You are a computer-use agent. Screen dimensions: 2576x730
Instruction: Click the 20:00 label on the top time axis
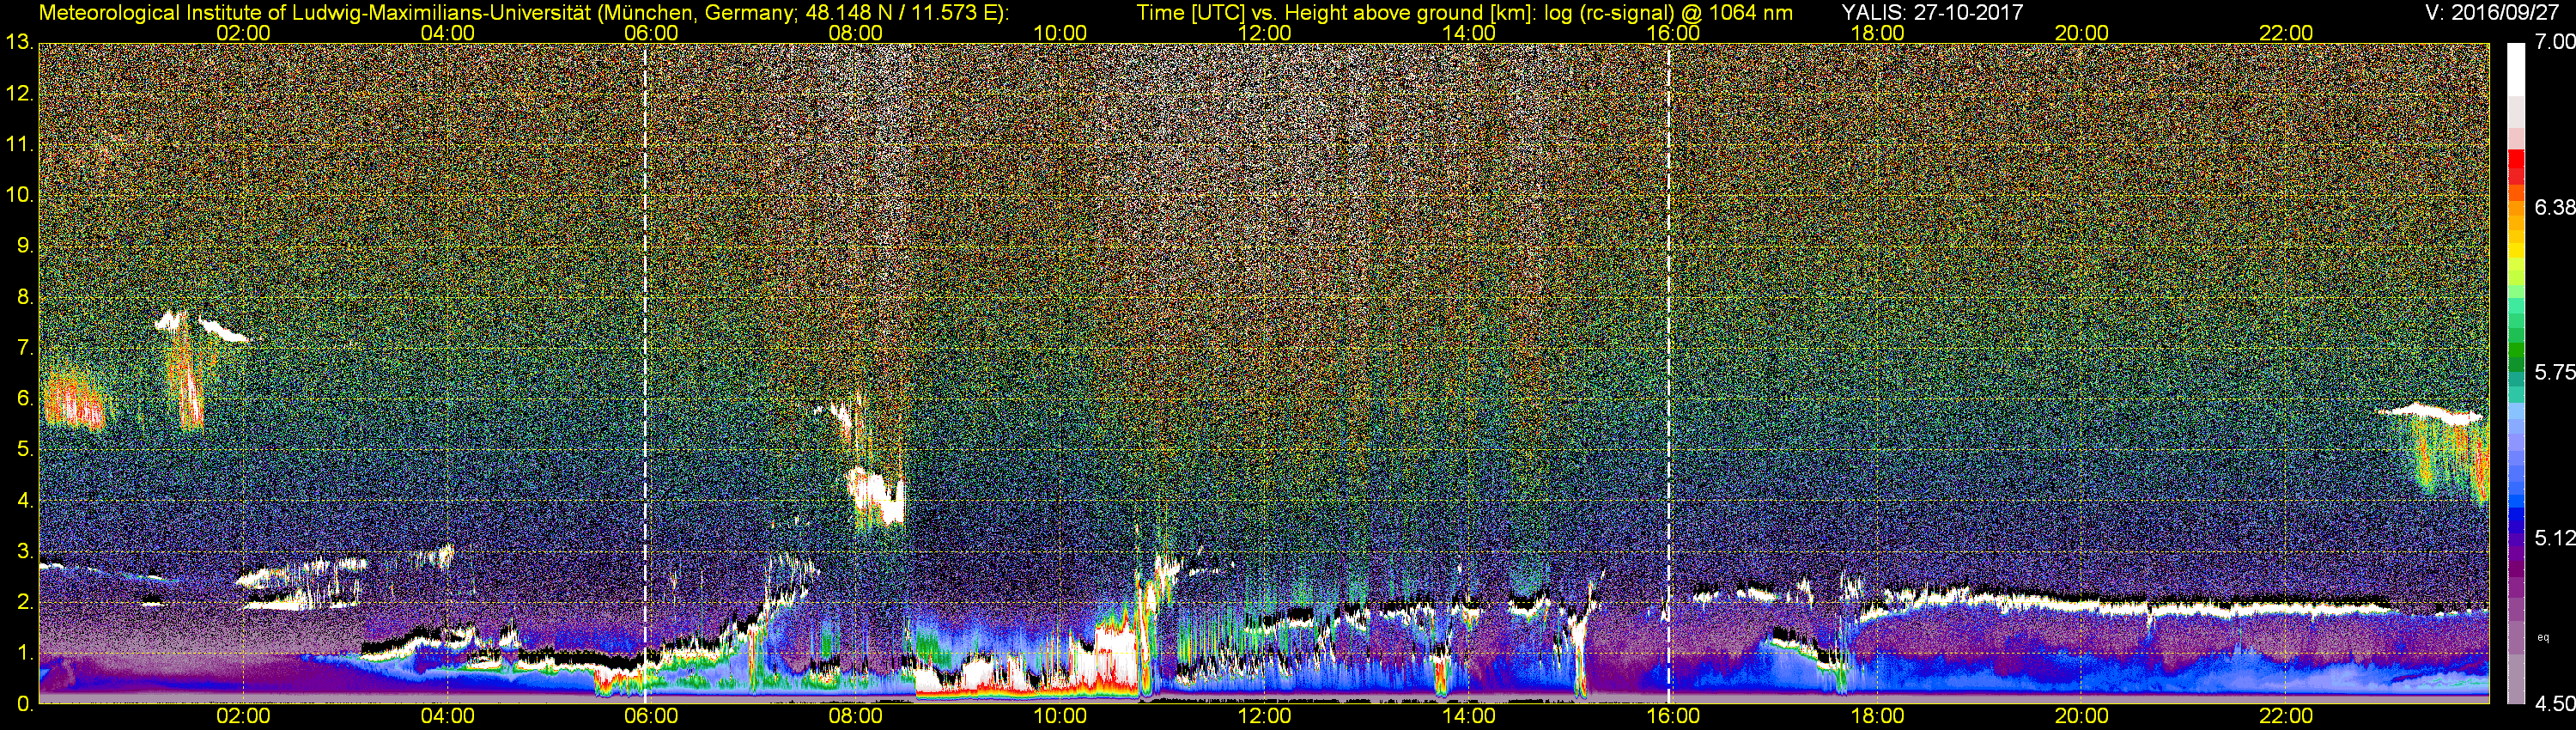coord(2082,33)
